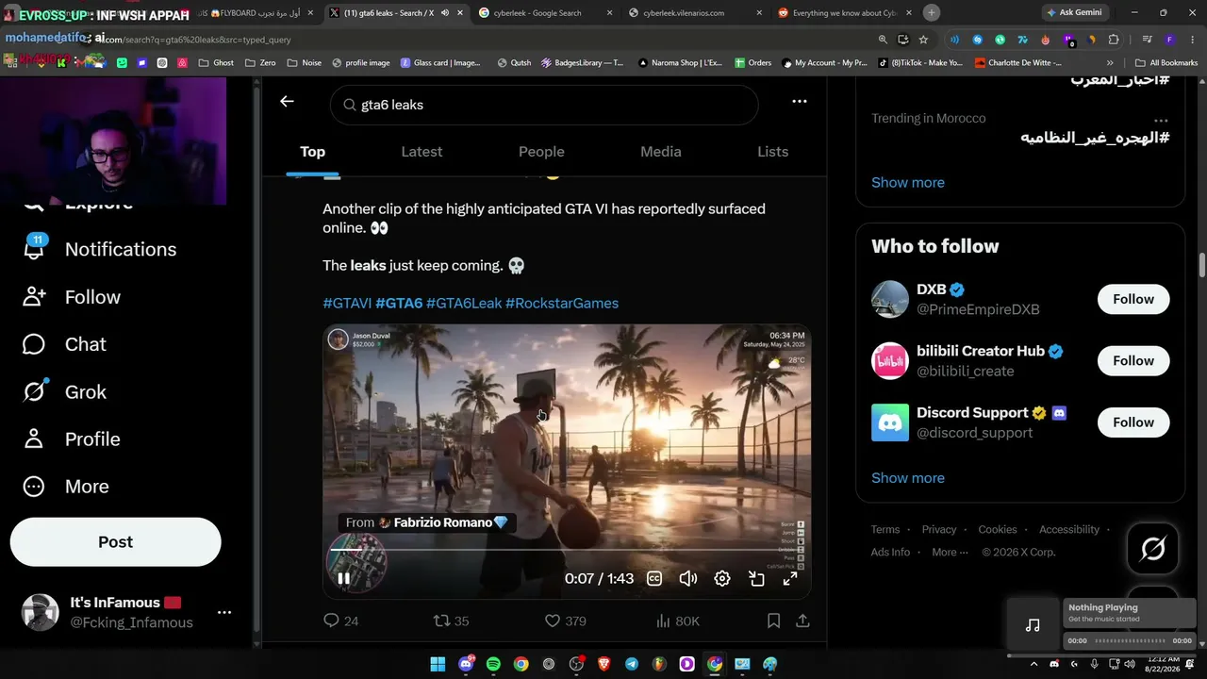Screen dimensions: 1207x679
Task: Go back using the search back arrow
Action: point(287,102)
